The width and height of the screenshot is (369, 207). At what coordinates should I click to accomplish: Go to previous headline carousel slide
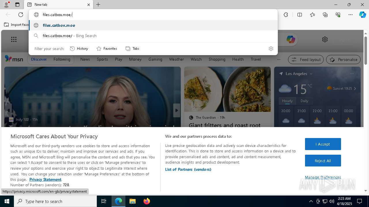click(8, 110)
